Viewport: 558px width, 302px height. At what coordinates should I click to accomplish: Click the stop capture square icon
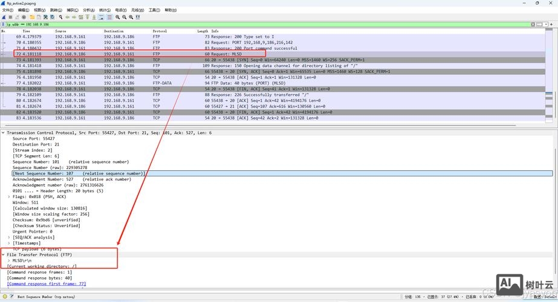10,17
